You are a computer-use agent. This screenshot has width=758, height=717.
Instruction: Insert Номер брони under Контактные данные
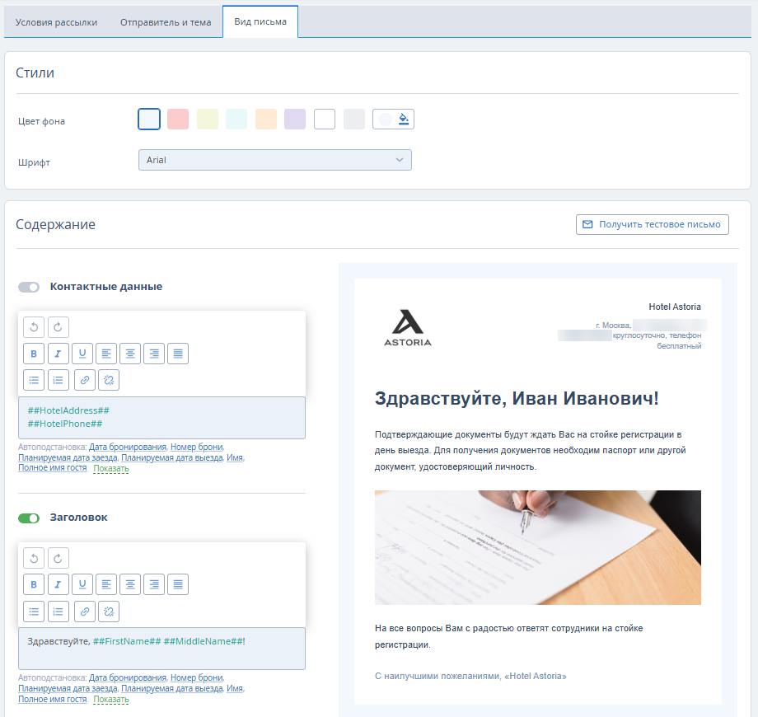pyautogui.click(x=197, y=447)
